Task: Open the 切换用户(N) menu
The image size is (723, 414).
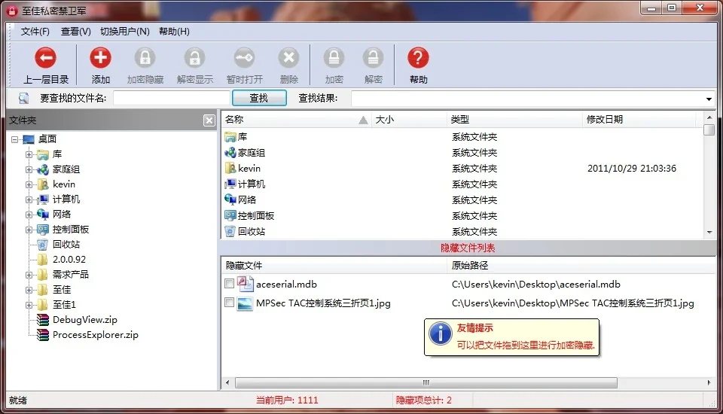Action: (x=125, y=32)
